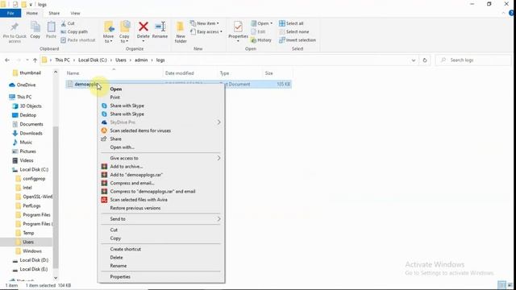Image resolution: width=516 pixels, height=290 pixels.
Task: Click Select all in the ribbon
Action: coord(291,23)
